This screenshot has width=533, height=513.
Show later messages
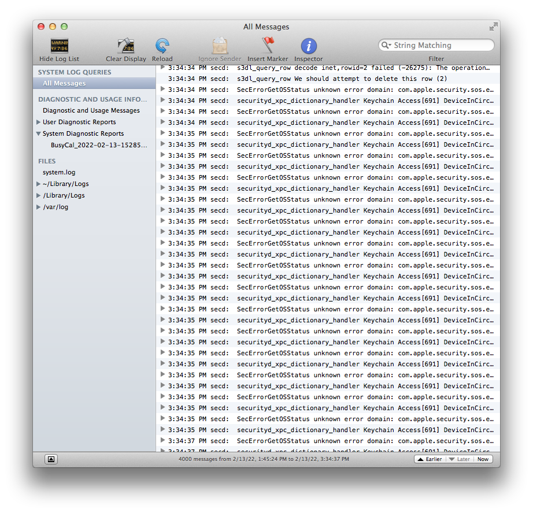click(460, 459)
